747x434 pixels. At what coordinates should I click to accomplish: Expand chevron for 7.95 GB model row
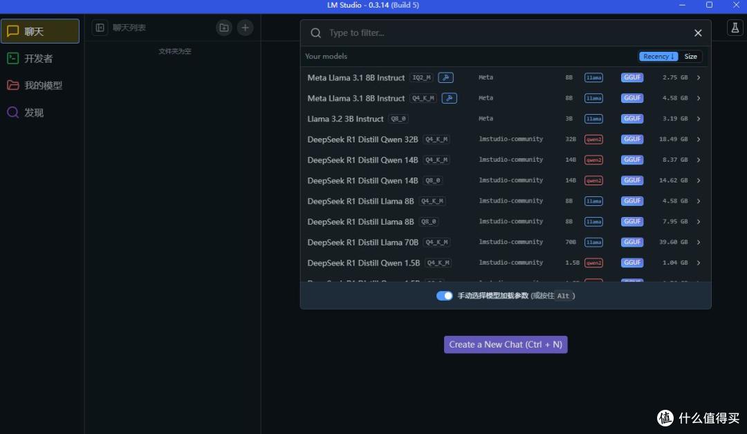(699, 221)
